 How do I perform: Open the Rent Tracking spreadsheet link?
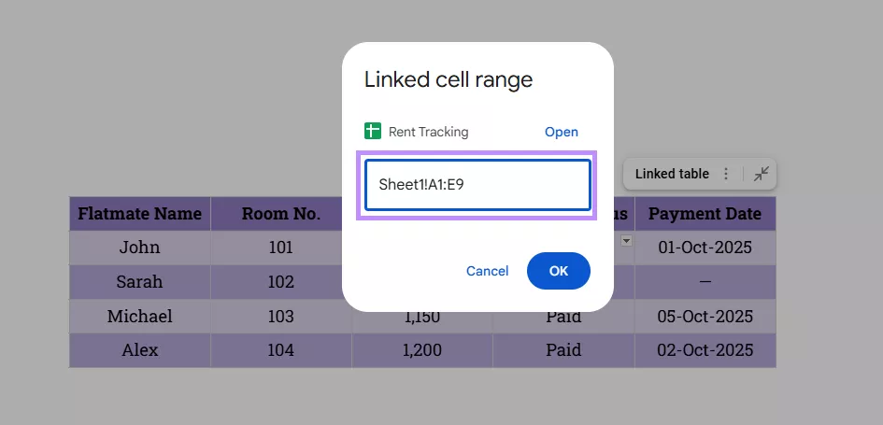[562, 132]
